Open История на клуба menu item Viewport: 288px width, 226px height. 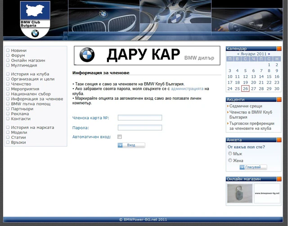pyautogui.click(x=30, y=74)
